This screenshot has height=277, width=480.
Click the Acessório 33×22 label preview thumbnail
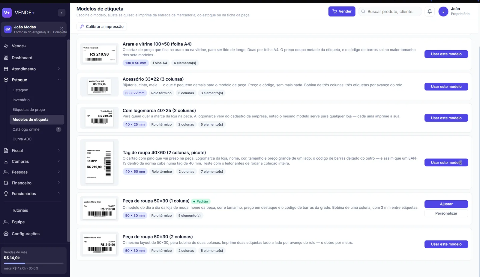(x=99, y=87)
